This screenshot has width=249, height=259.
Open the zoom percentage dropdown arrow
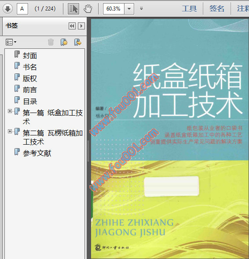point(129,9)
